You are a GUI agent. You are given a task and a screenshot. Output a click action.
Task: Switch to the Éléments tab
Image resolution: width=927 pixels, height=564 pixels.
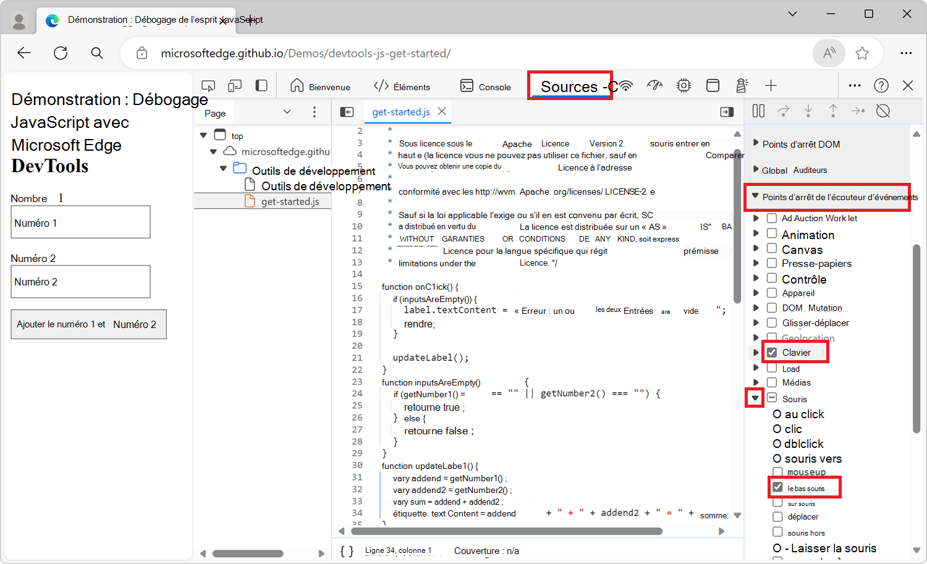click(402, 86)
